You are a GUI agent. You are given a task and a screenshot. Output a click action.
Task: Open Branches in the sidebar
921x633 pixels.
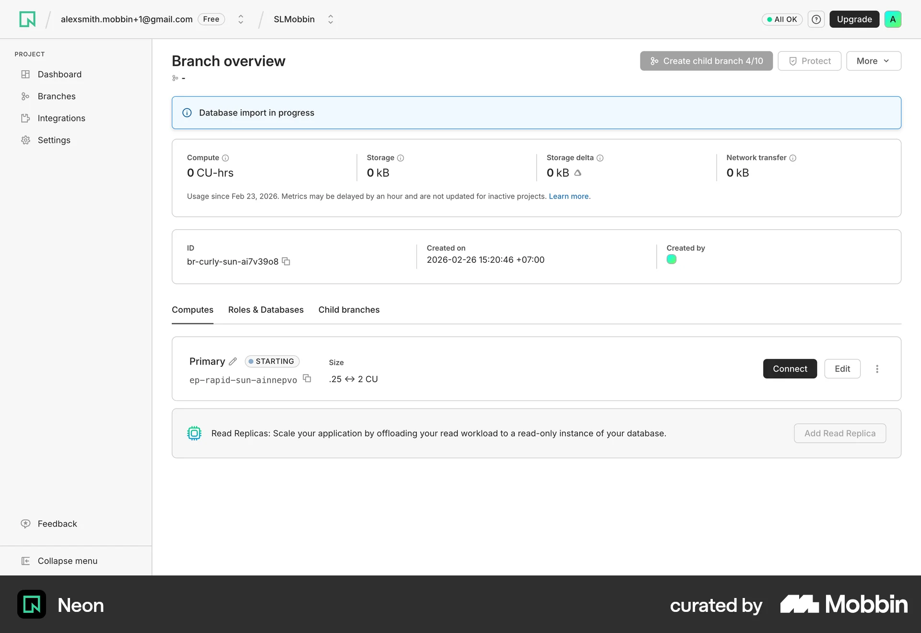coord(57,96)
